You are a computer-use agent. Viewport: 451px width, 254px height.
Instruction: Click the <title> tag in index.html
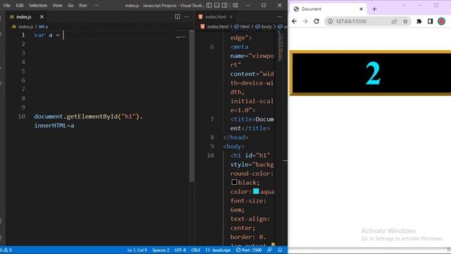242,119
